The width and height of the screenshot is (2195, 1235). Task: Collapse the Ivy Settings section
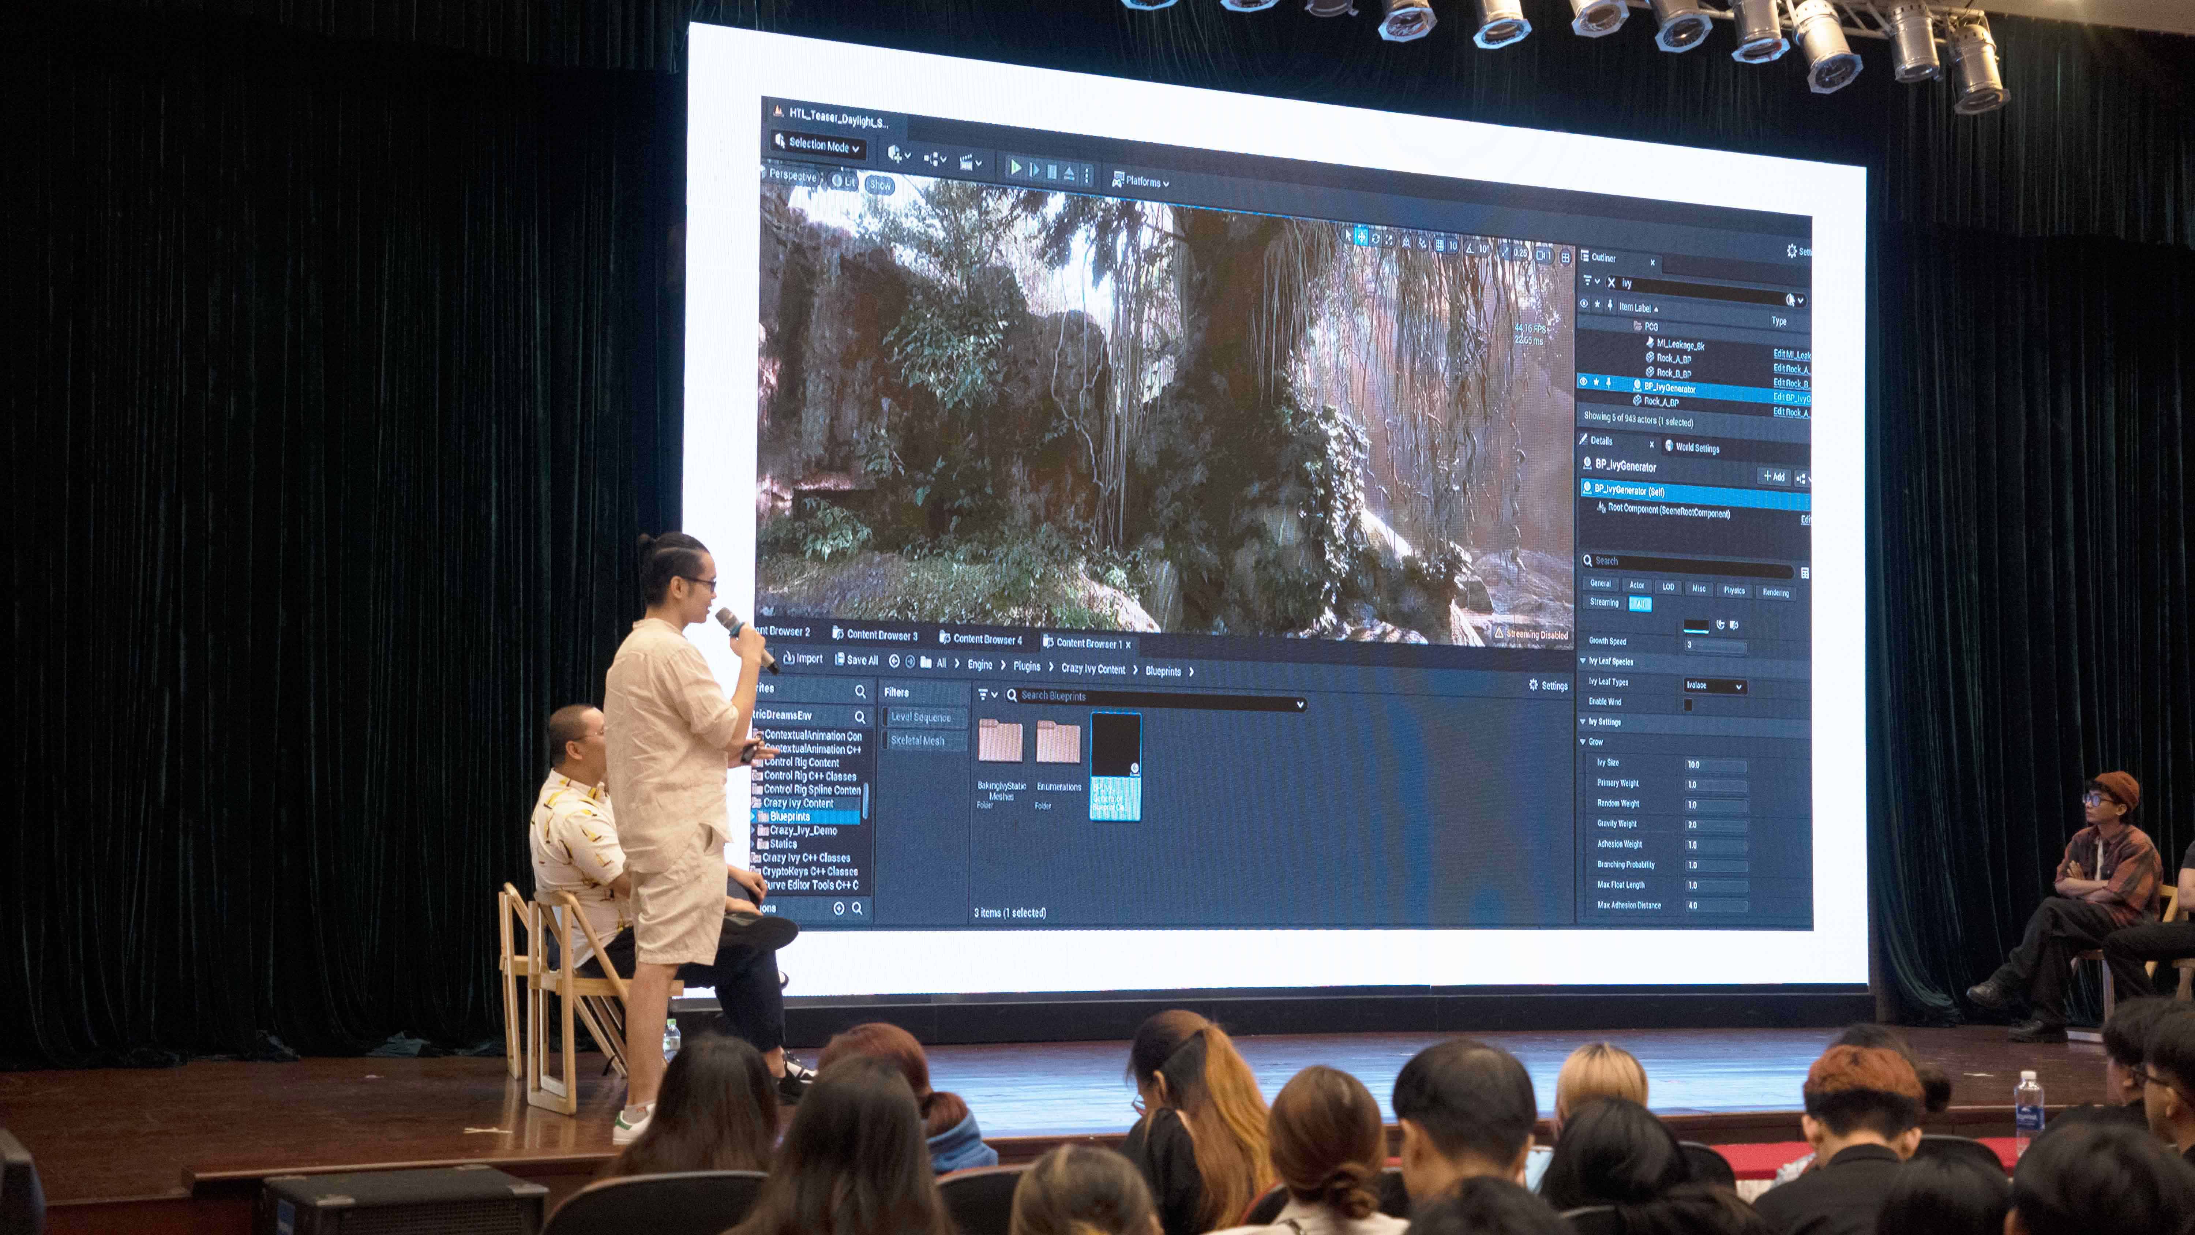pyautogui.click(x=1583, y=721)
